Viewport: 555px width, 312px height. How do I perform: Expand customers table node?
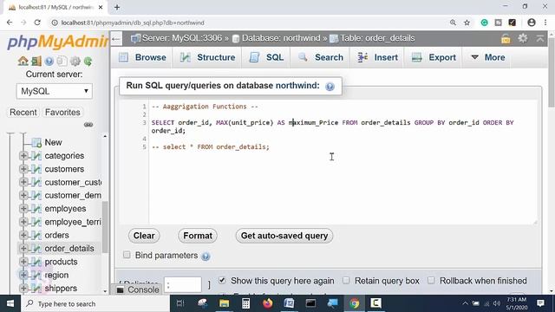coord(23,169)
